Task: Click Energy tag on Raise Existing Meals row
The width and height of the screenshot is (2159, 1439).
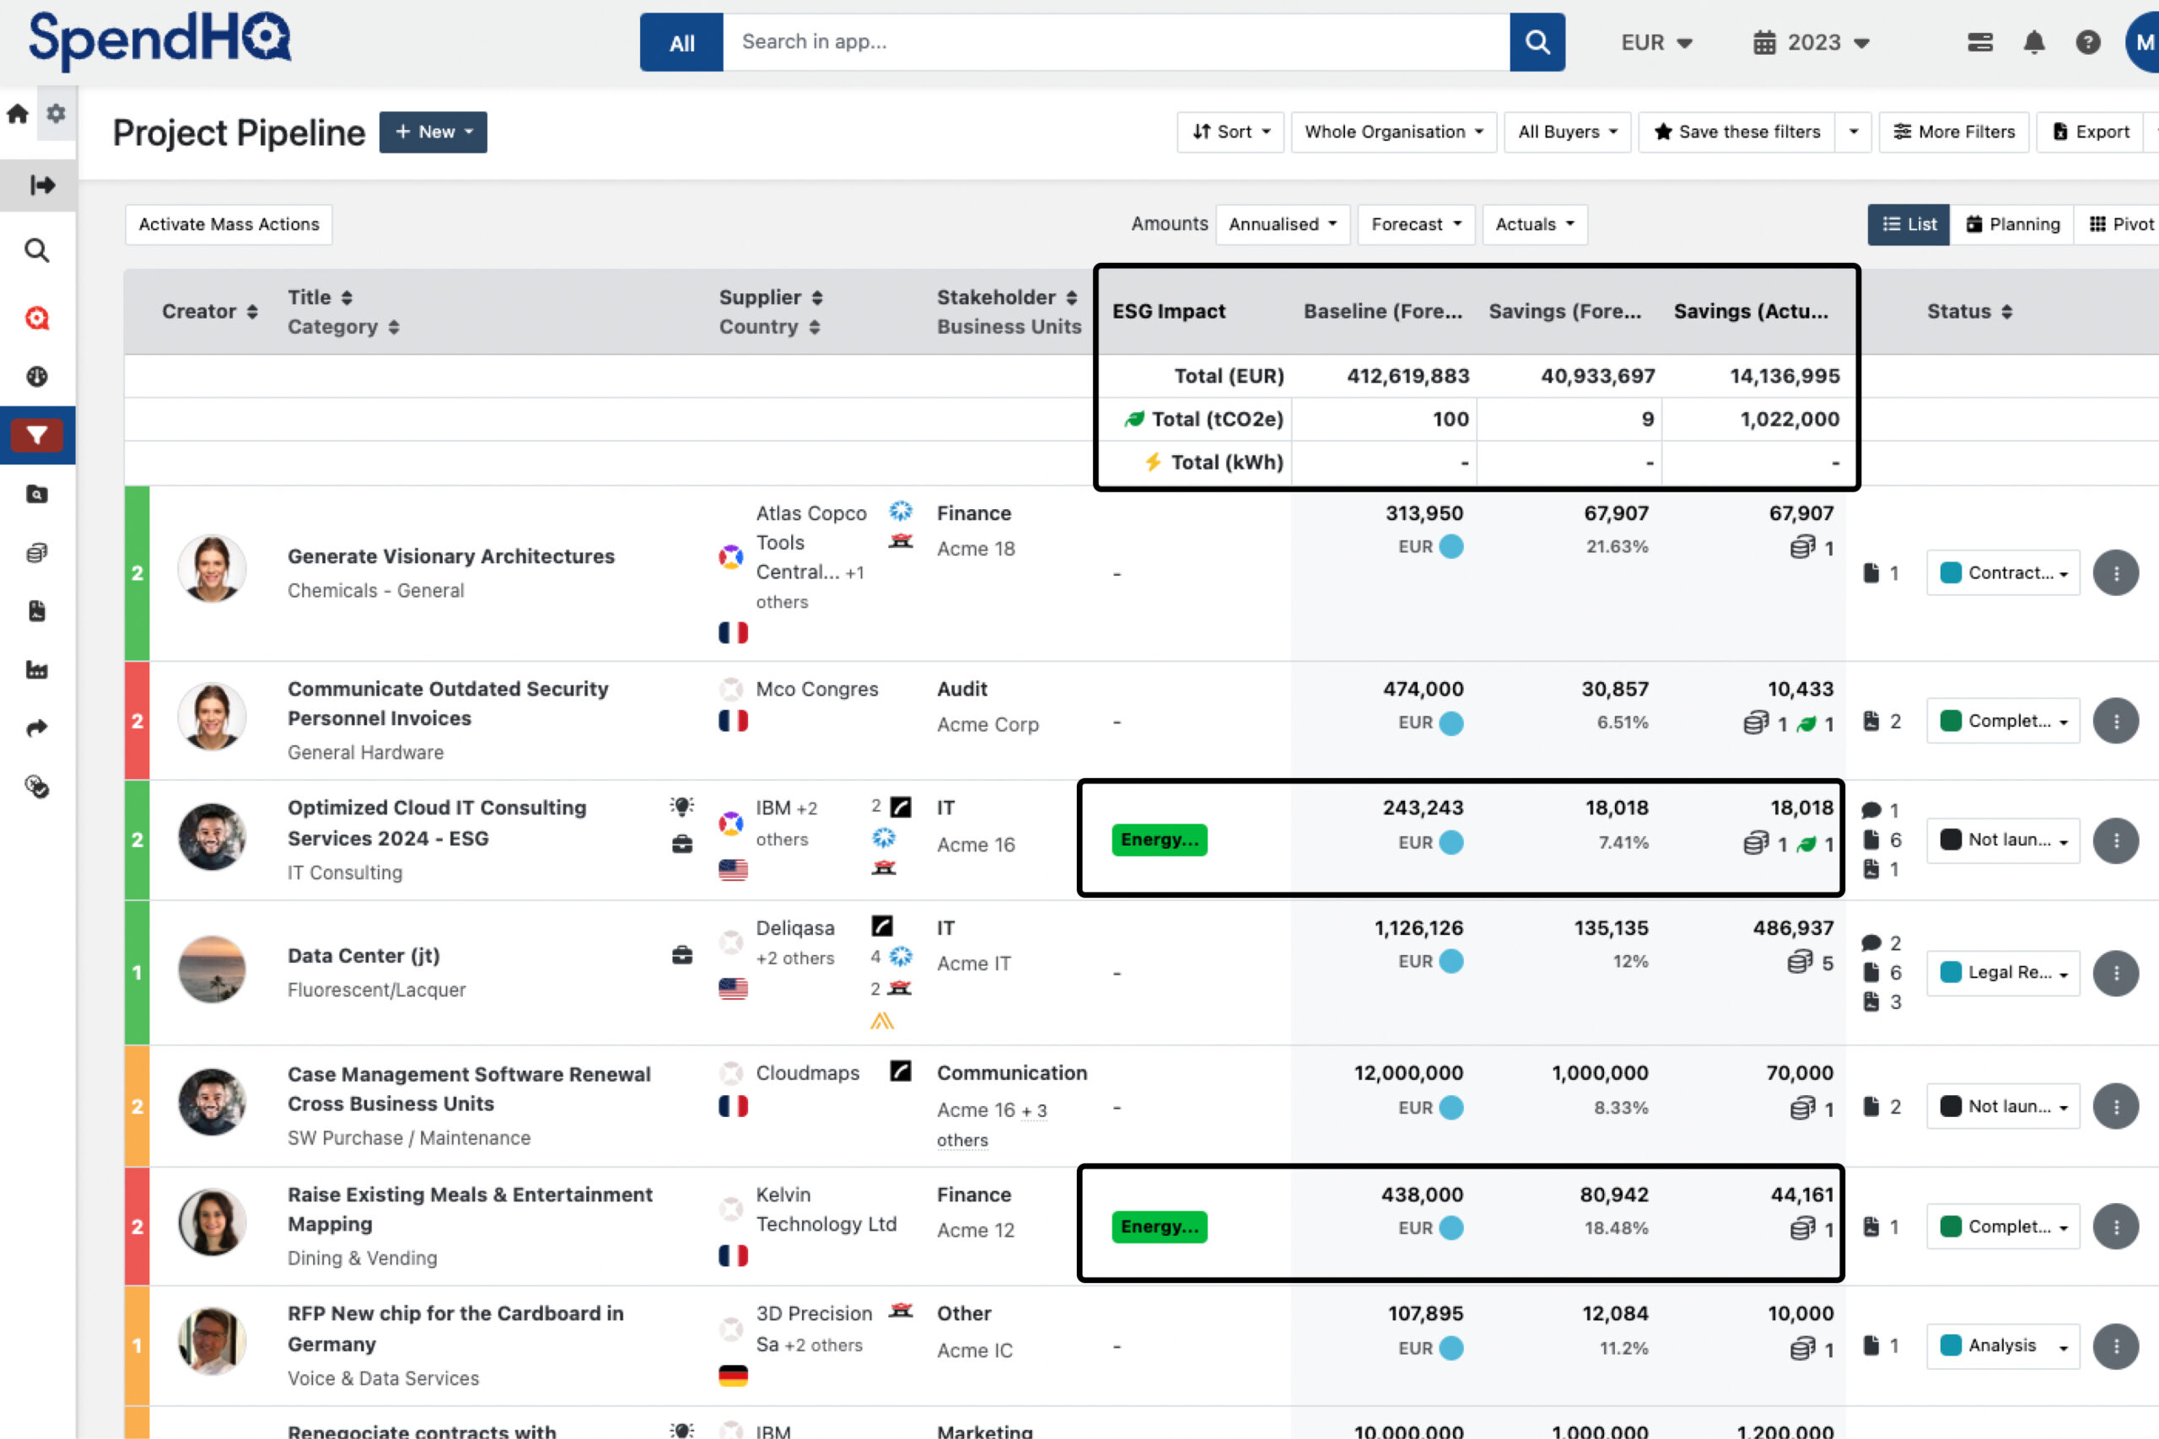Action: point(1160,1227)
